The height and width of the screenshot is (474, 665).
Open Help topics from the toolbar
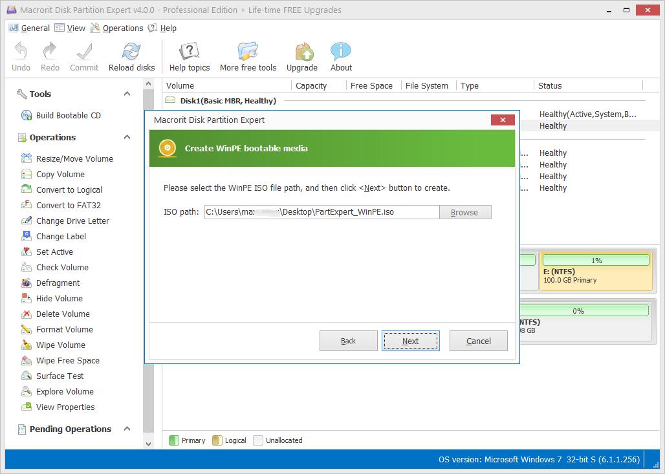point(189,56)
